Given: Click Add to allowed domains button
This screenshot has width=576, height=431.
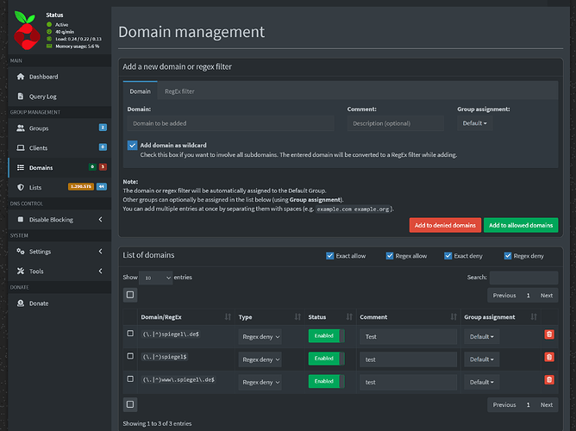Looking at the screenshot, I should click(x=520, y=225).
